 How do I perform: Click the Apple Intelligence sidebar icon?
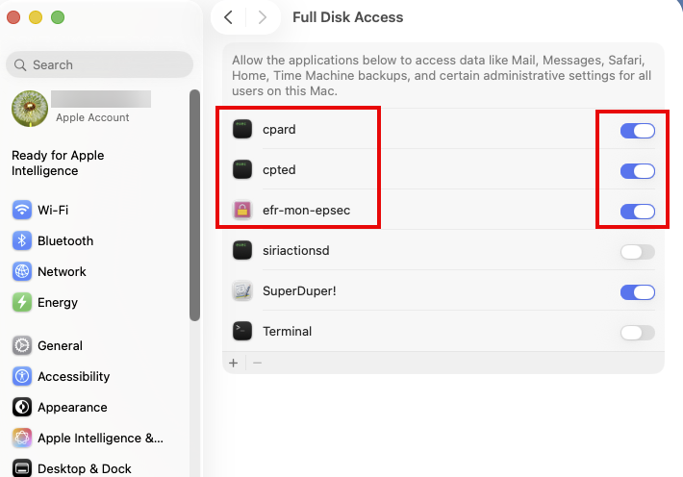coord(22,438)
